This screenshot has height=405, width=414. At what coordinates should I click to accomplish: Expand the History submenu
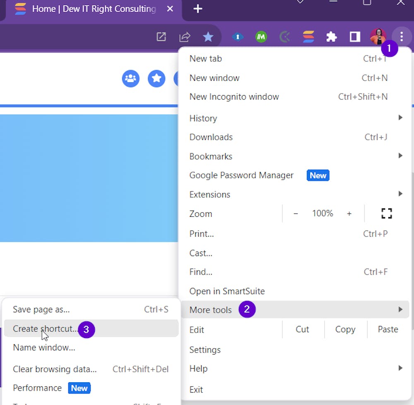pos(203,118)
